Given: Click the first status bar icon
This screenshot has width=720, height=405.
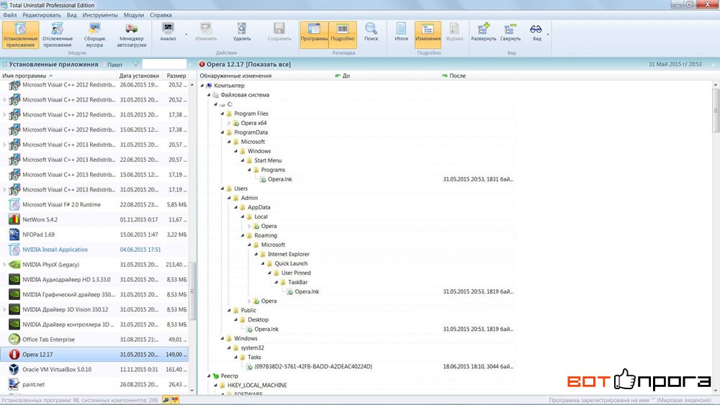Looking at the screenshot, I should pyautogui.click(x=166, y=400).
